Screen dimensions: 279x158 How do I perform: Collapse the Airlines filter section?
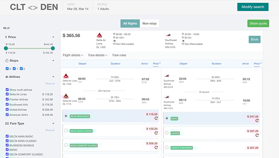coord(53,77)
